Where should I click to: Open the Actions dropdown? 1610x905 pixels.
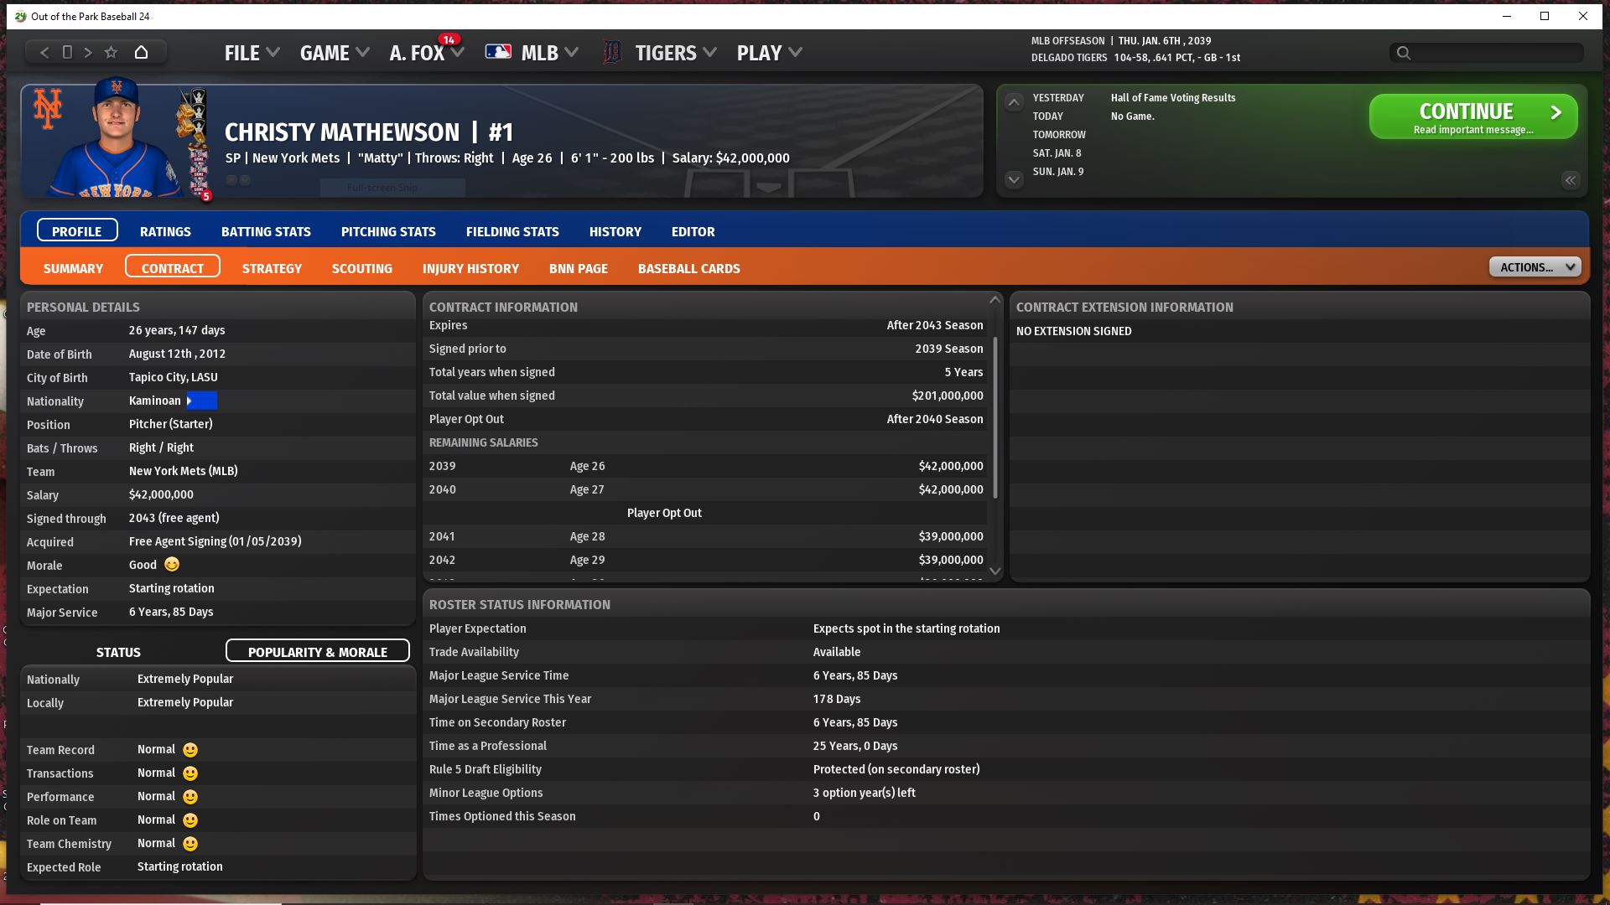[1535, 267]
